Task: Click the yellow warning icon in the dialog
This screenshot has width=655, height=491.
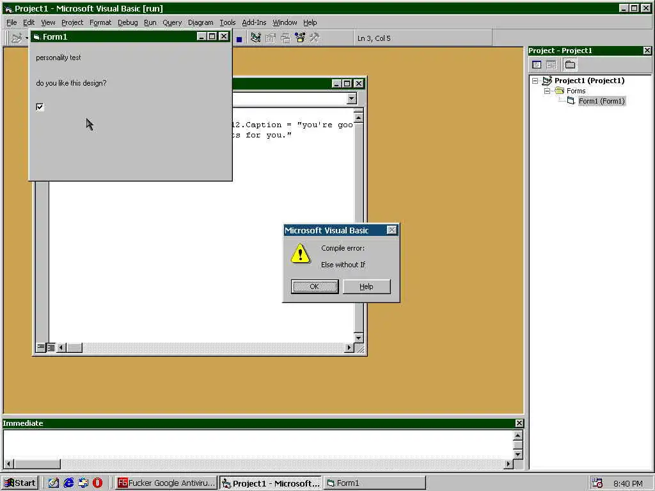Action: pyautogui.click(x=300, y=253)
